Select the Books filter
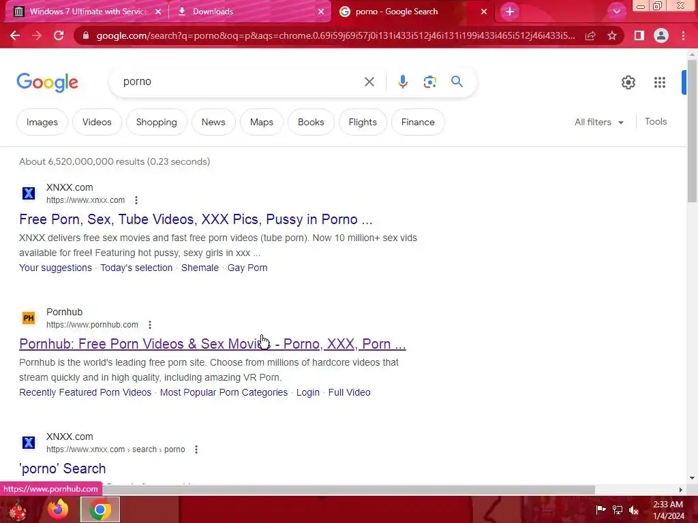The height and width of the screenshot is (523, 698). [x=311, y=122]
